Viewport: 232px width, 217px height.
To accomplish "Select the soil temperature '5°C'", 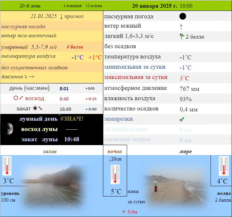I will (116, 192).
